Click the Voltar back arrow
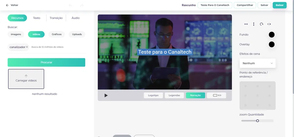Viewport: 294px width, 137px height. [x=7, y=5]
